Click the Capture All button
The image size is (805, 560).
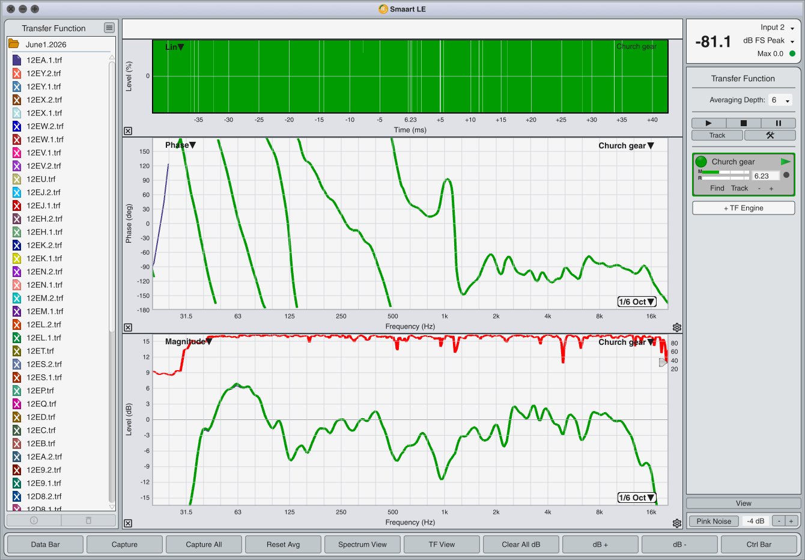point(204,544)
